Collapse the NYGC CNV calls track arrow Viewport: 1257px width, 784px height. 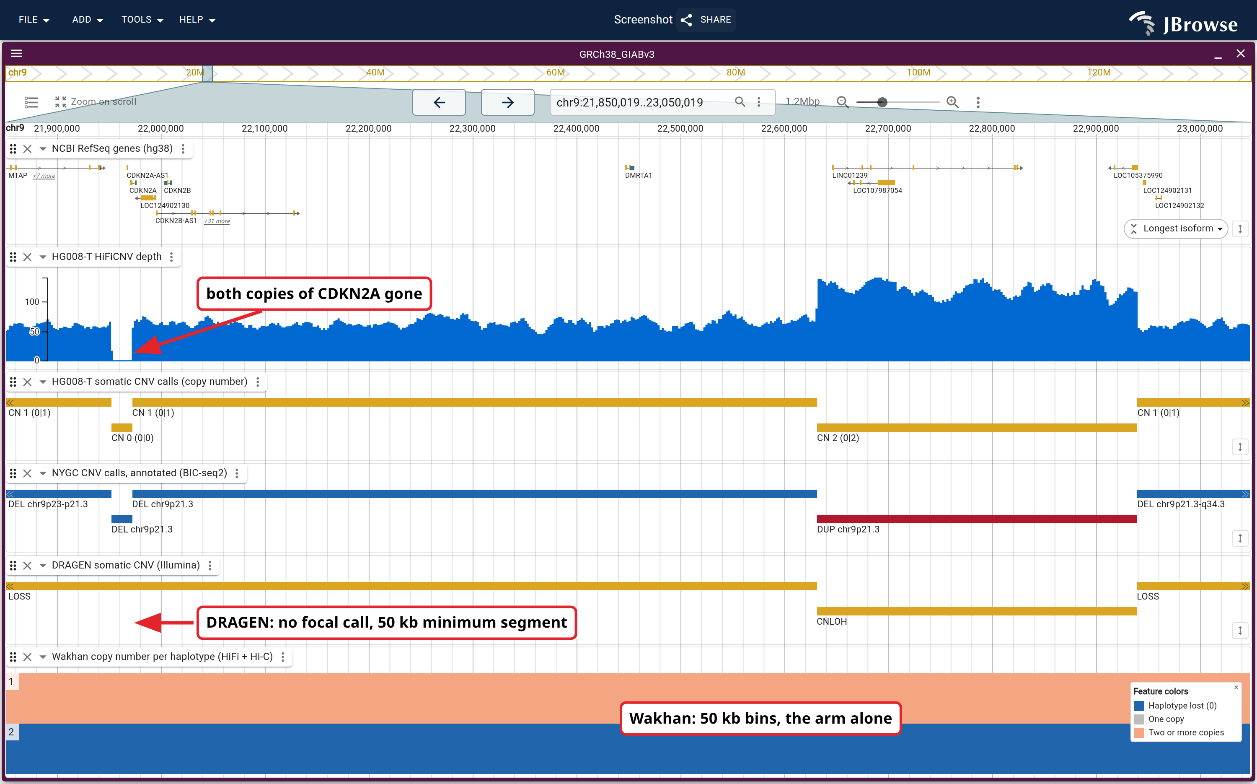click(43, 473)
